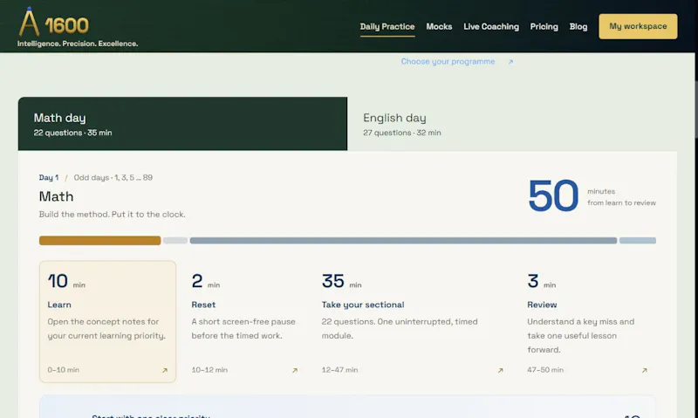Viewport: 698px width, 418px height.
Task: Go to the Mocks page
Action: click(439, 27)
